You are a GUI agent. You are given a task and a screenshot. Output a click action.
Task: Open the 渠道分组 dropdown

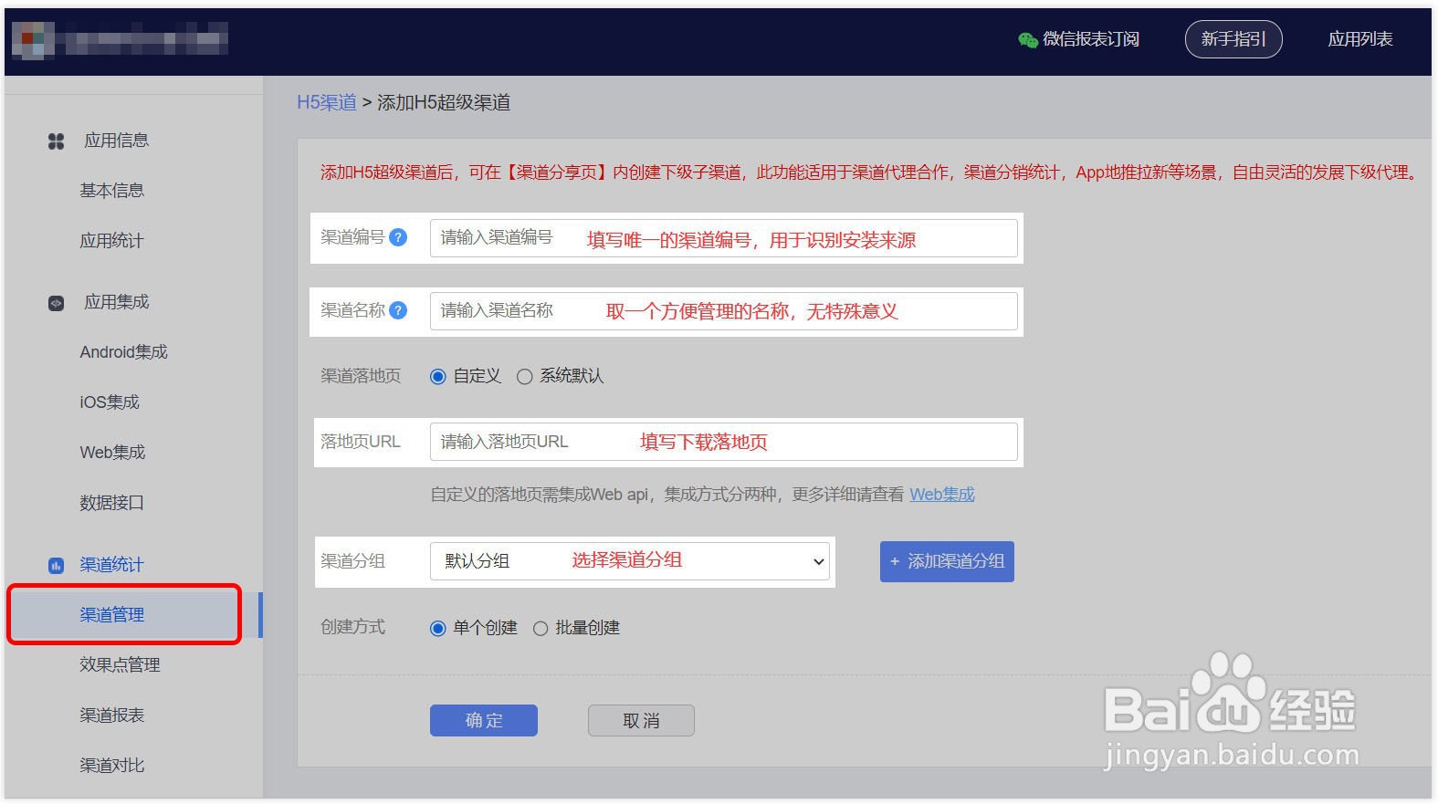click(630, 561)
